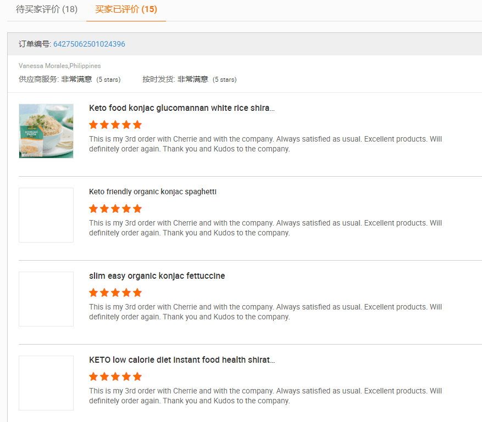Click blank thumbnail beside konjac fettuccine
The width and height of the screenshot is (482, 422).
pos(46,299)
